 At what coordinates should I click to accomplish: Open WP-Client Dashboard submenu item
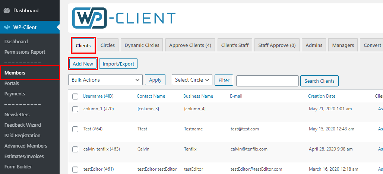coord(16,42)
